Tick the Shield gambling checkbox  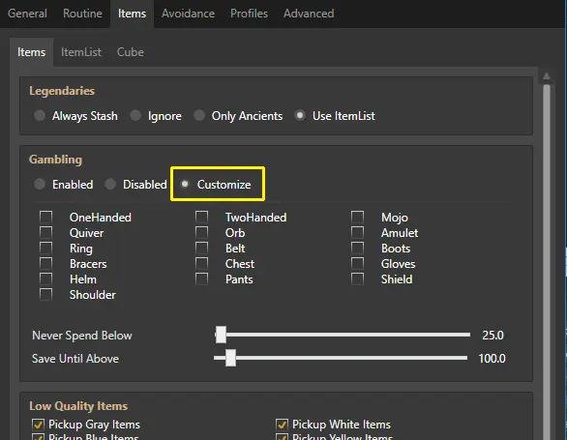tap(357, 279)
